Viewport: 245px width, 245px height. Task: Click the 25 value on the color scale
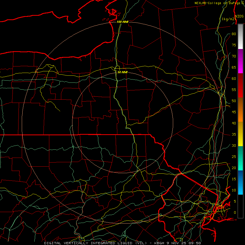(x=234, y=157)
